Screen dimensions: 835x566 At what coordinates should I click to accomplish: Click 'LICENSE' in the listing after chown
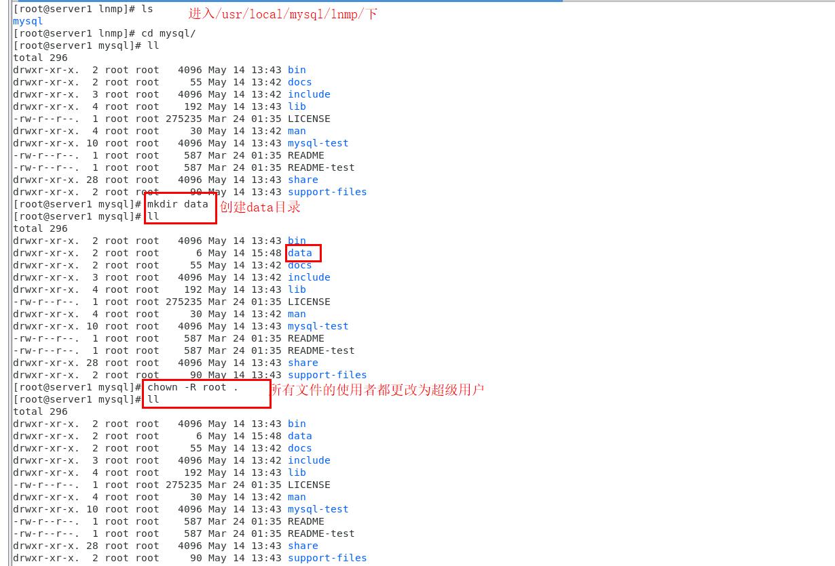coord(309,485)
